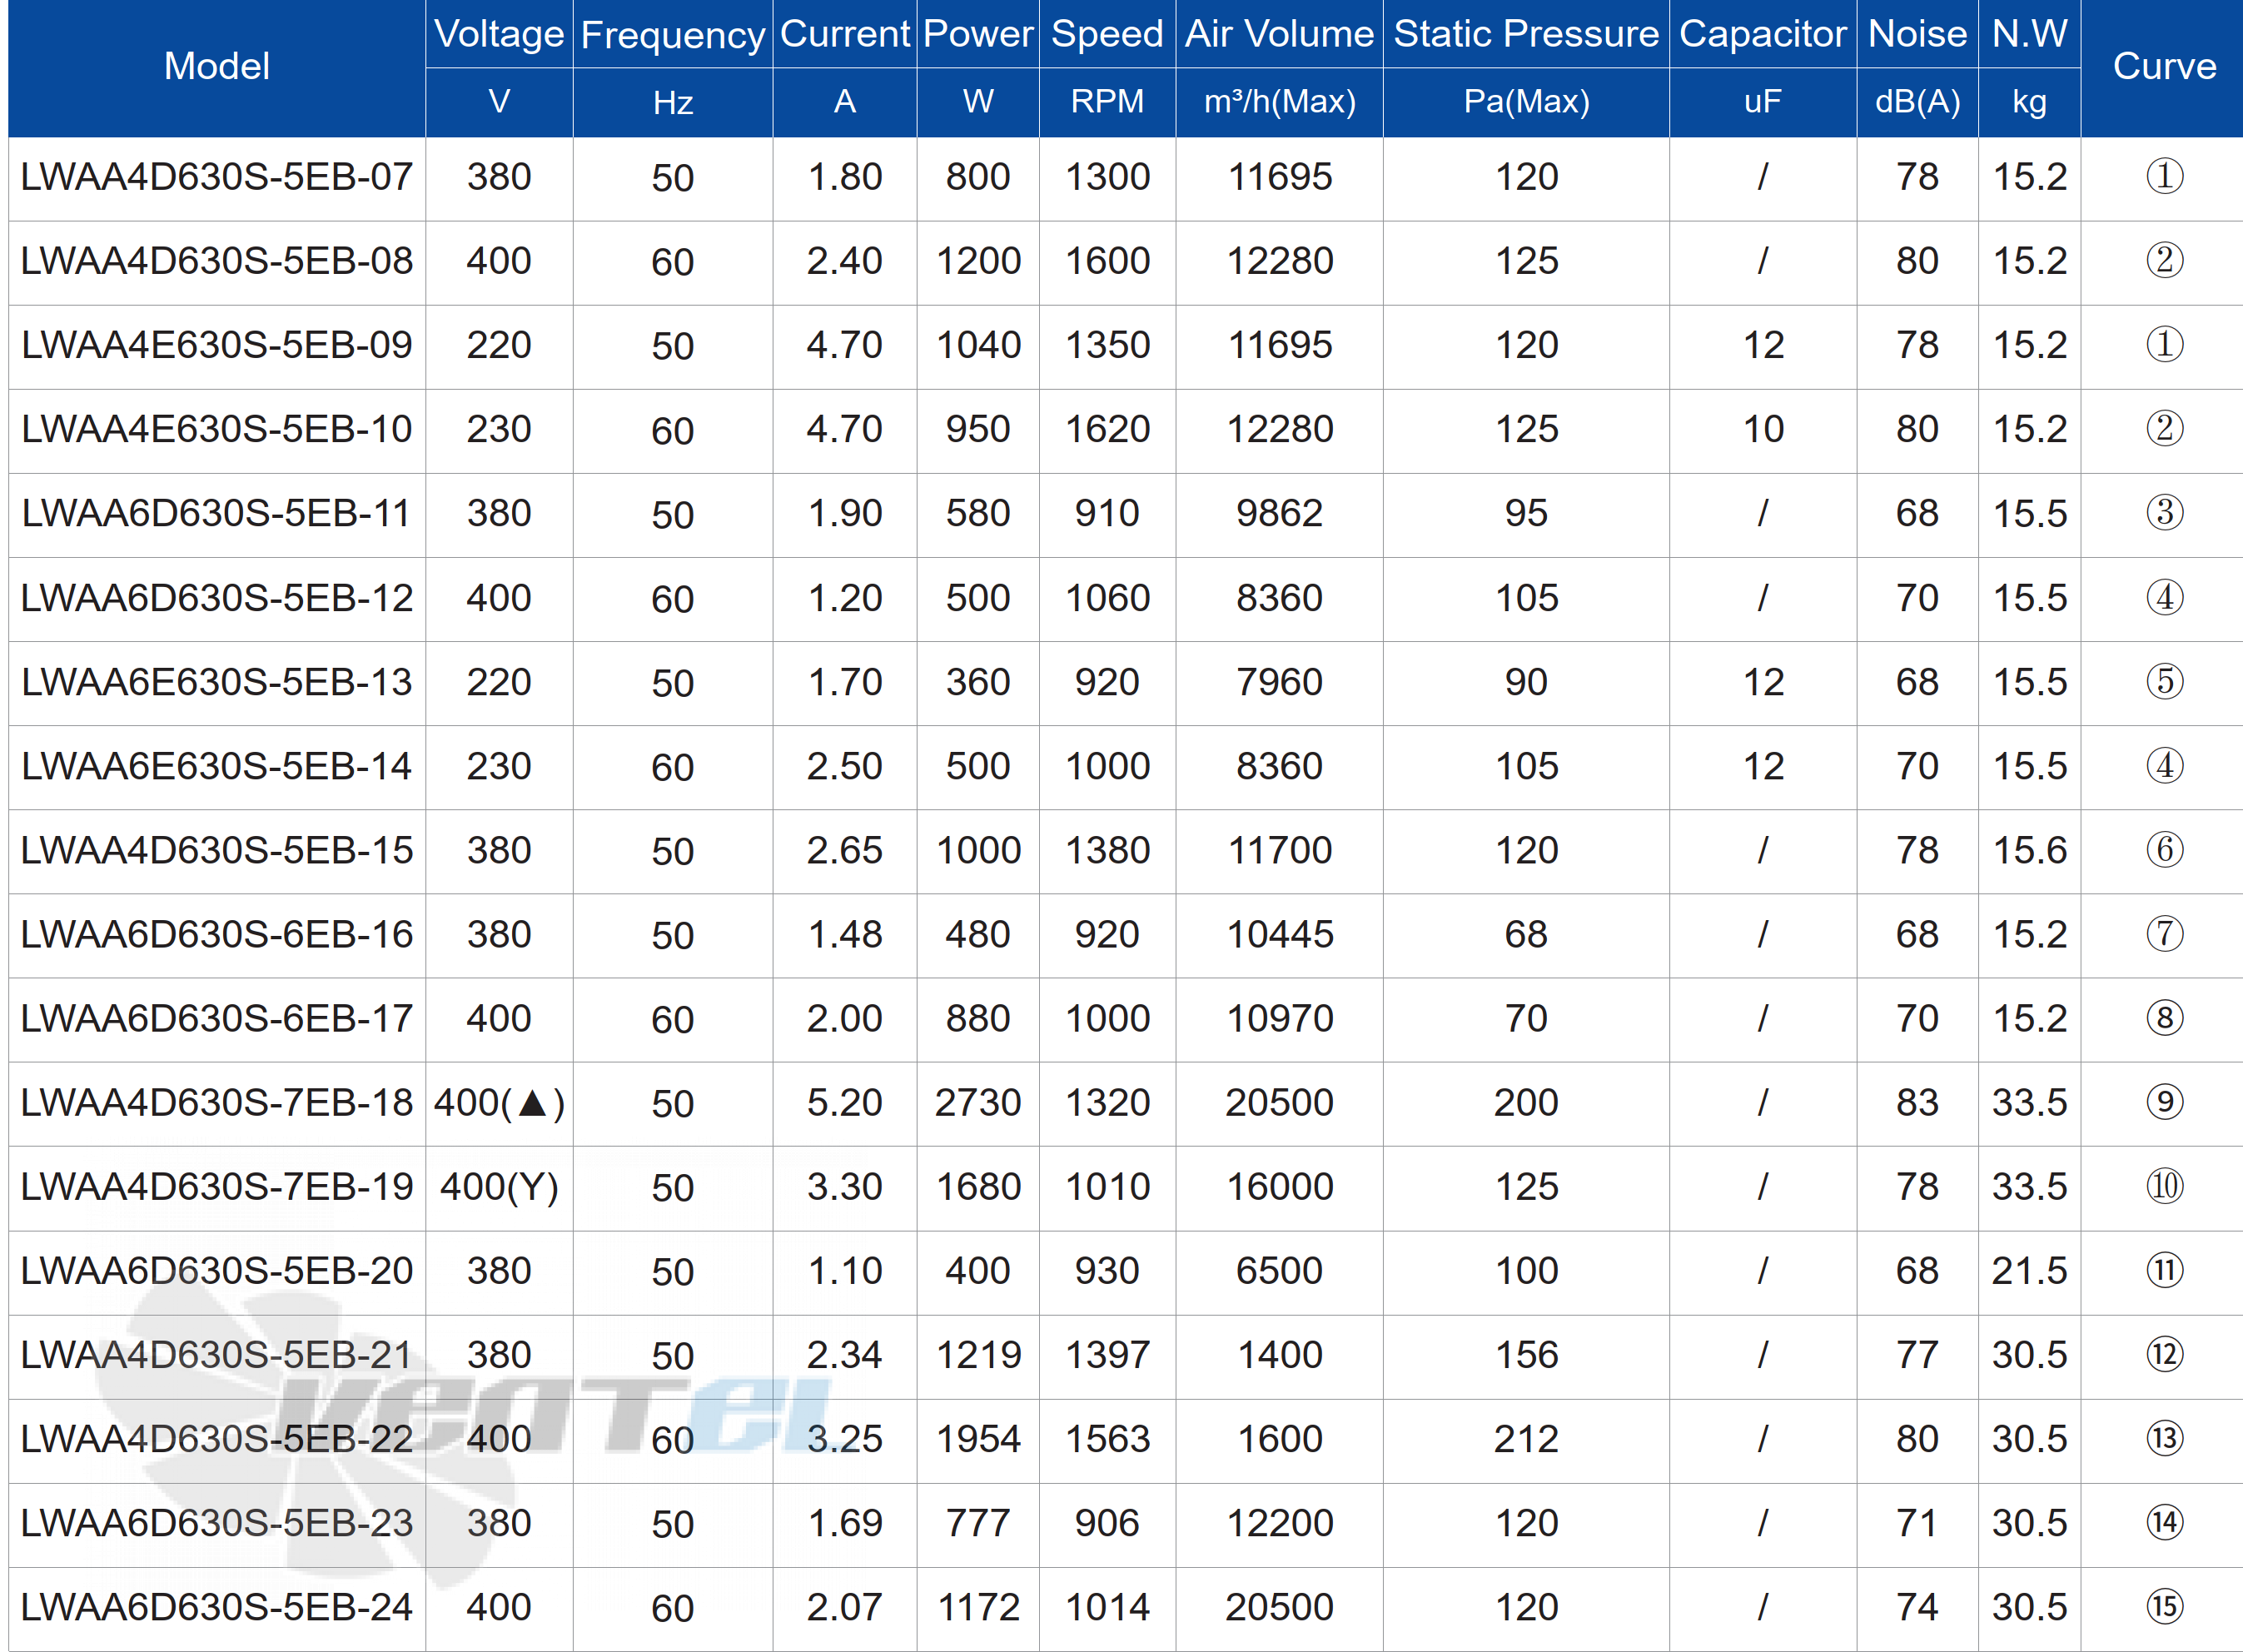Click the dB(A) unit label
This screenshot has width=2243, height=1652.
1918,102
